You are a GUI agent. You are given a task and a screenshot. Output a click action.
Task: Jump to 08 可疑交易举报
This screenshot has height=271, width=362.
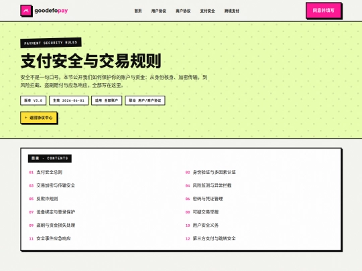click(x=202, y=212)
